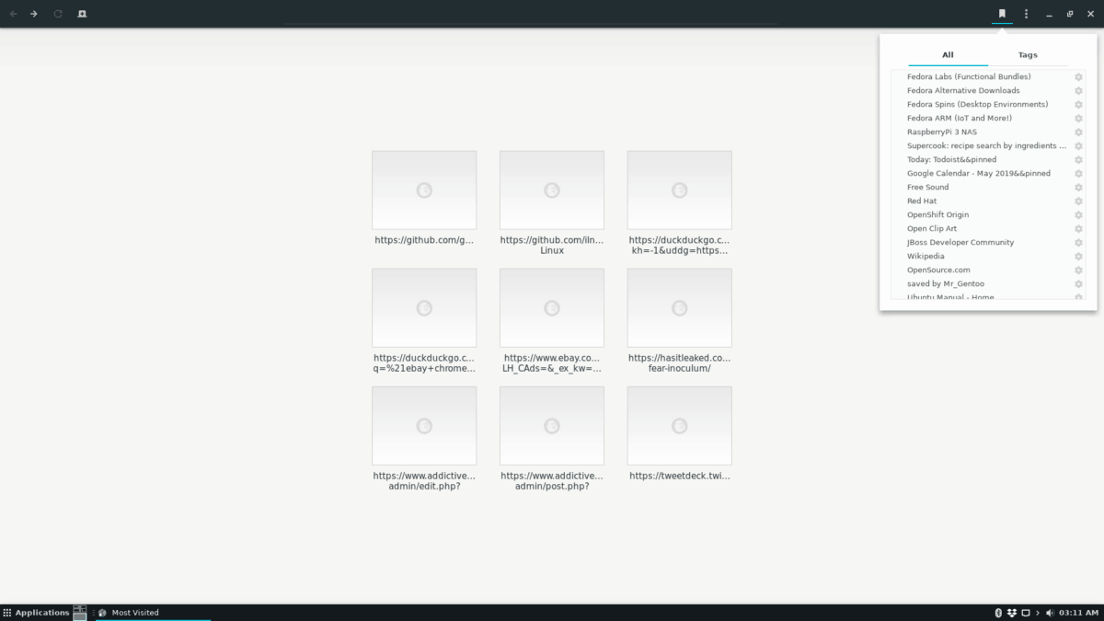Viewport: 1104px width, 621px height.
Task: Click gear icon for Open Clip Art
Action: tap(1078, 229)
